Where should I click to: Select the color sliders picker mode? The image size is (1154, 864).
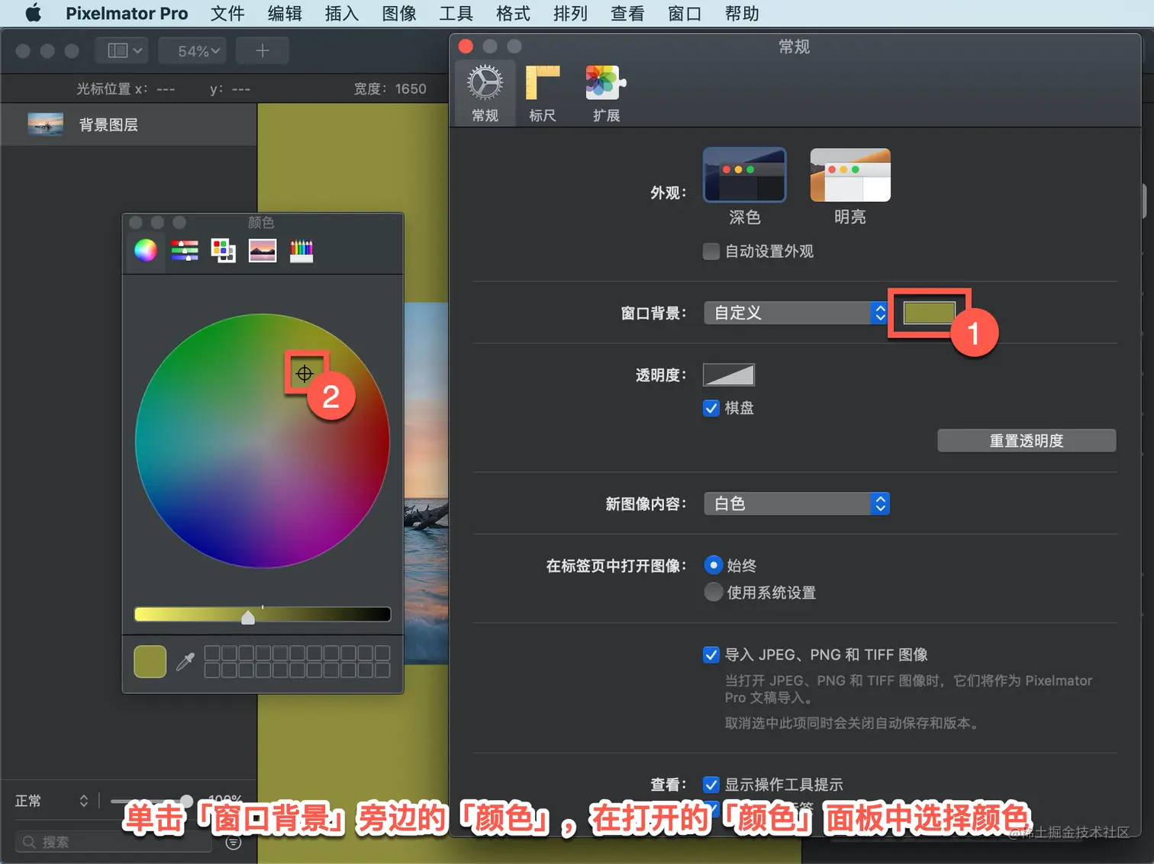pos(185,250)
